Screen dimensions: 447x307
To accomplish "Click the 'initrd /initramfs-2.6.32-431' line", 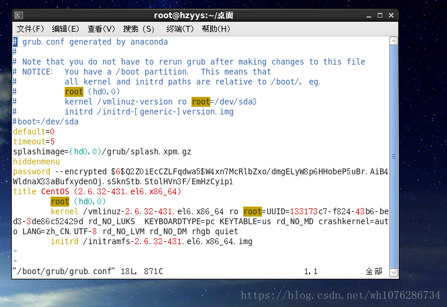I will pyautogui.click(x=152, y=241).
